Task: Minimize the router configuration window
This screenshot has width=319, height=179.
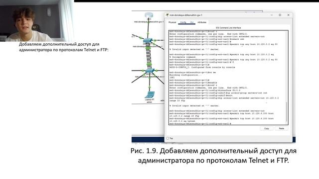Action: coord(272,15)
